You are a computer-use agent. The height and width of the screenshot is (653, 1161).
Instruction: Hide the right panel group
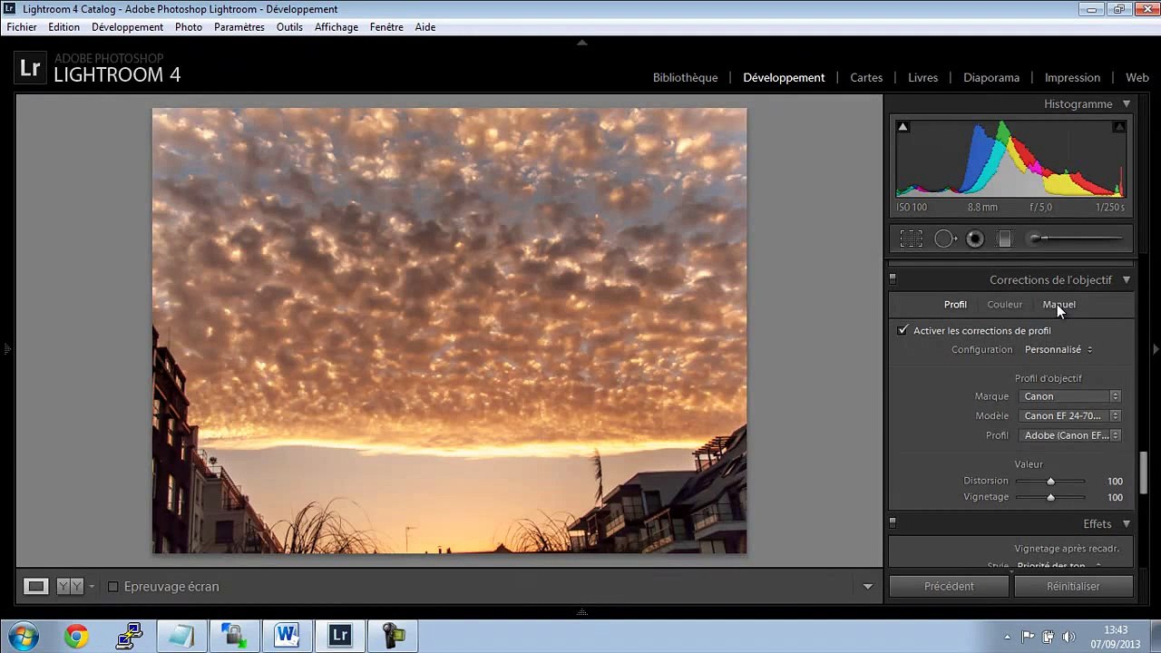[x=1155, y=348]
